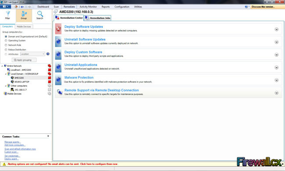Viewport: 285px width, 171px height.
Task: Click the help icon near Discuss this version
Action: pos(246,7)
